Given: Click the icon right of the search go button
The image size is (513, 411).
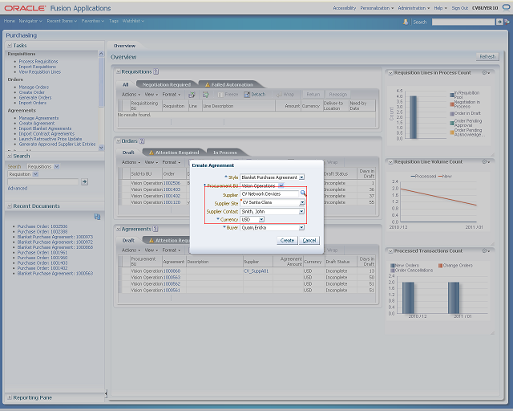Looking at the screenshot, I should point(507,22).
